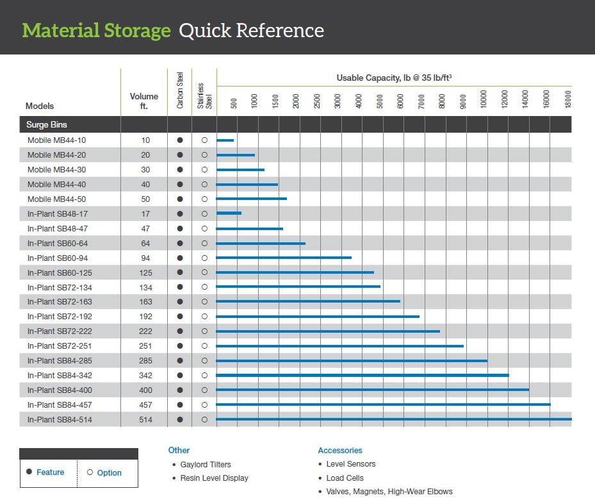Click the capacity bar for In-Plant SB60-94
The width and height of the screenshot is (595, 500).
coord(284,258)
